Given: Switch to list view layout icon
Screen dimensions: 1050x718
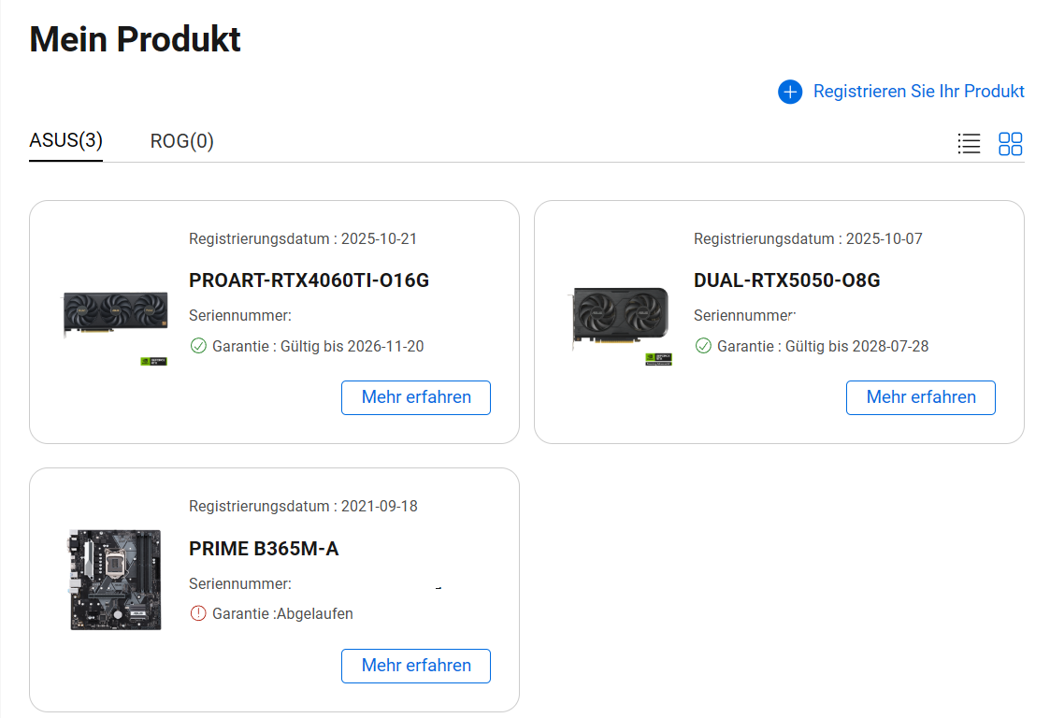Looking at the screenshot, I should [969, 144].
